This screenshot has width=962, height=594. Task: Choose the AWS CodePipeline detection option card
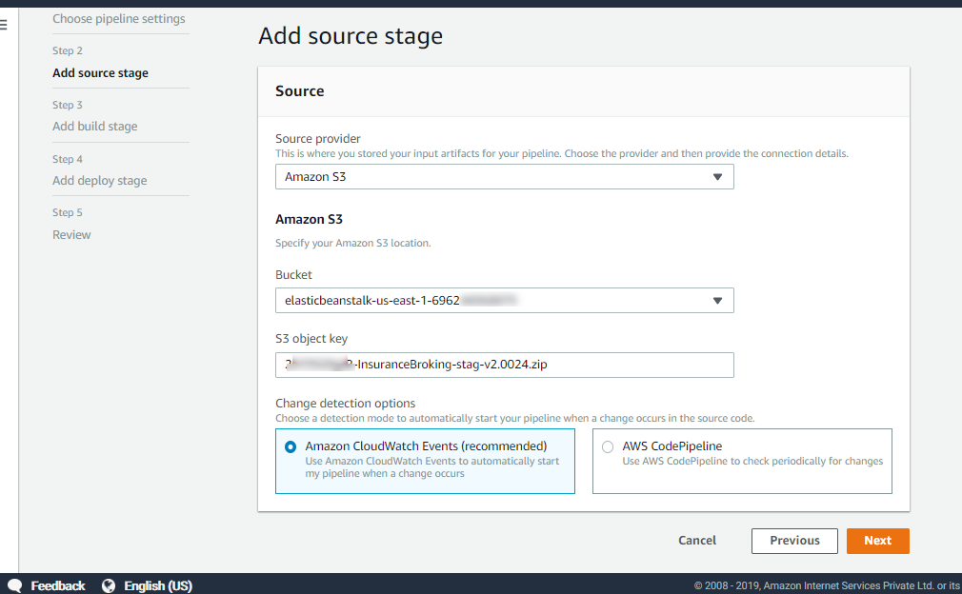pyautogui.click(x=742, y=461)
